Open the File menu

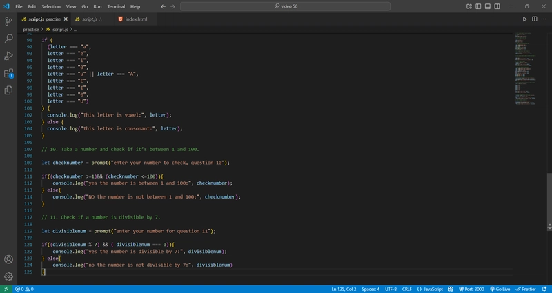(19, 6)
